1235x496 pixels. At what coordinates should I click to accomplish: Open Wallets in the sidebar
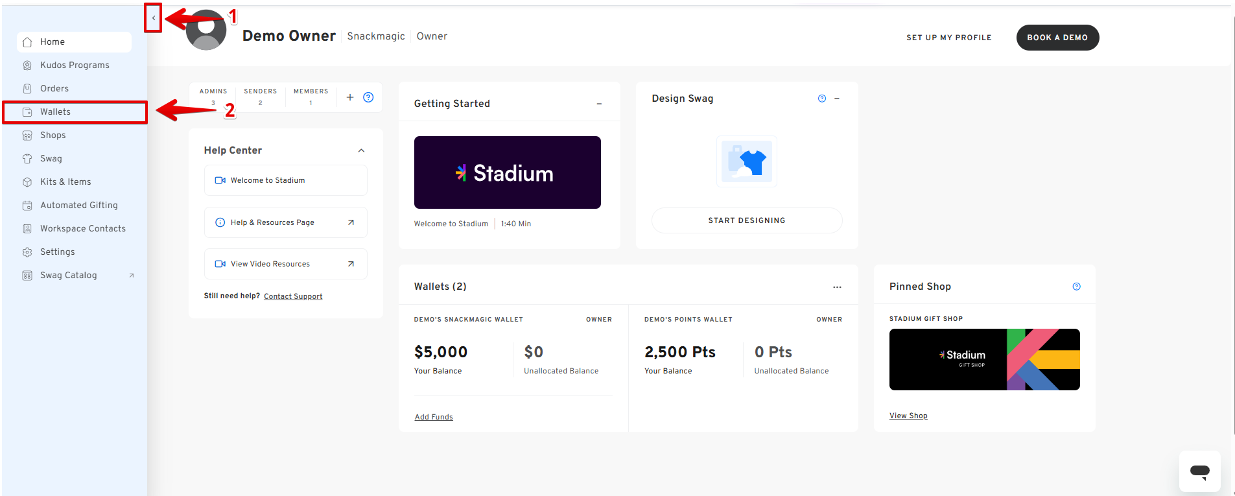pyautogui.click(x=56, y=112)
